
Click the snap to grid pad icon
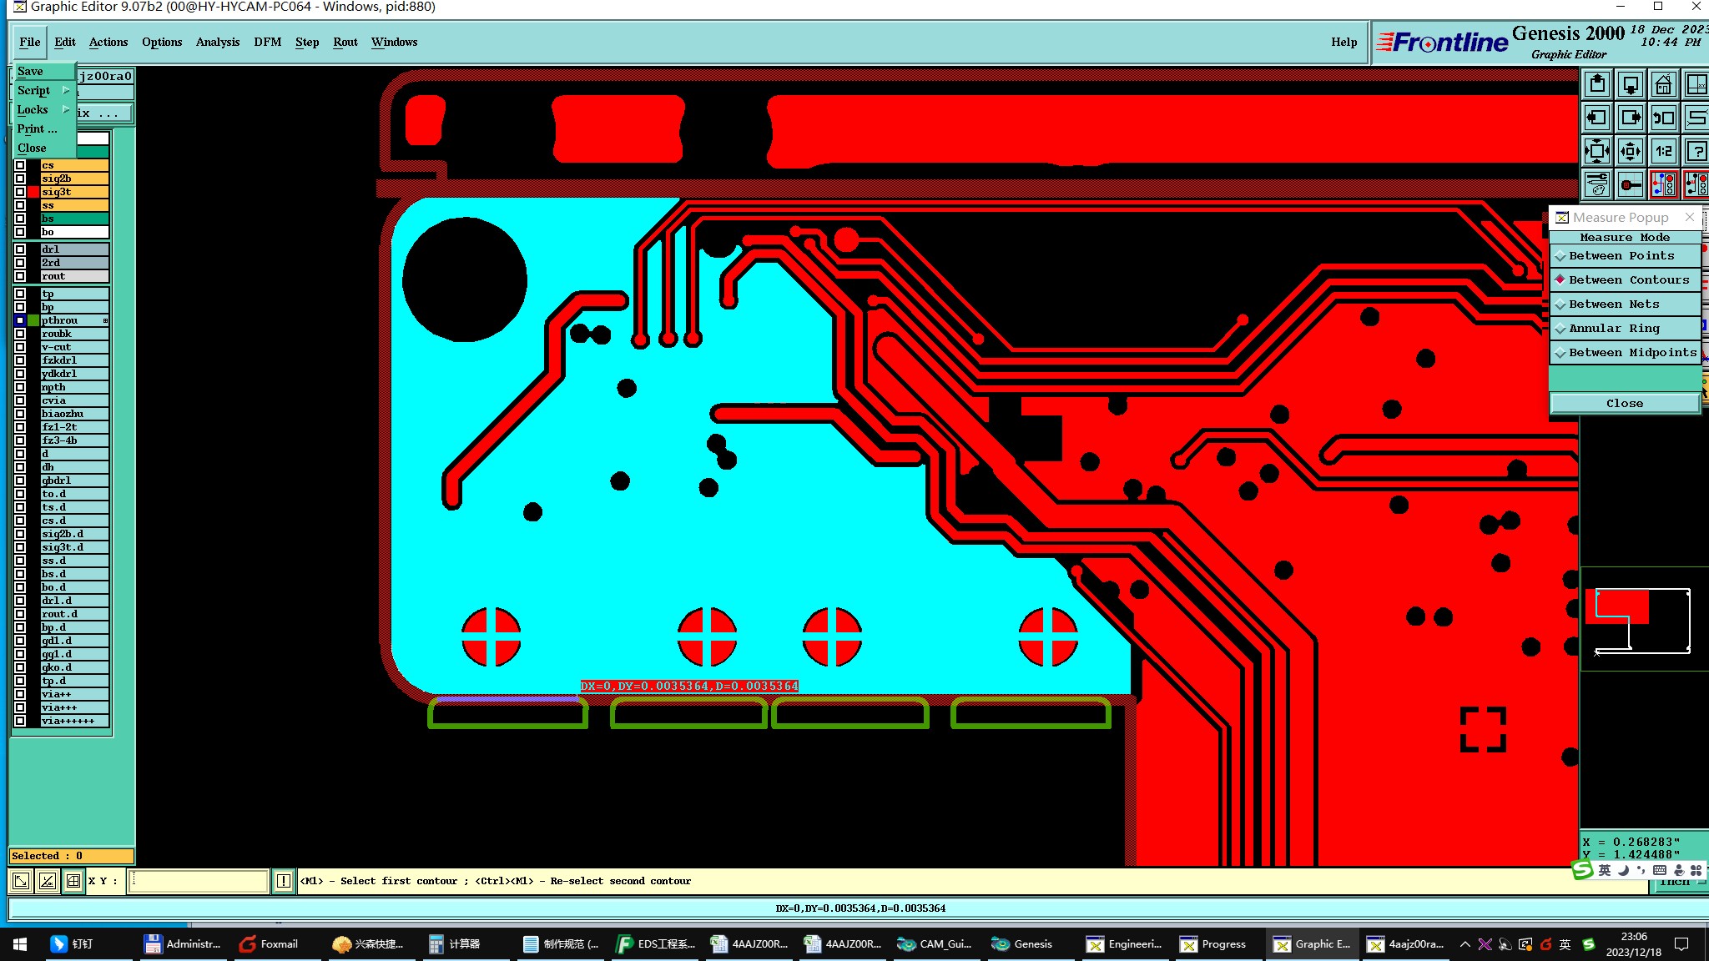point(1631,184)
